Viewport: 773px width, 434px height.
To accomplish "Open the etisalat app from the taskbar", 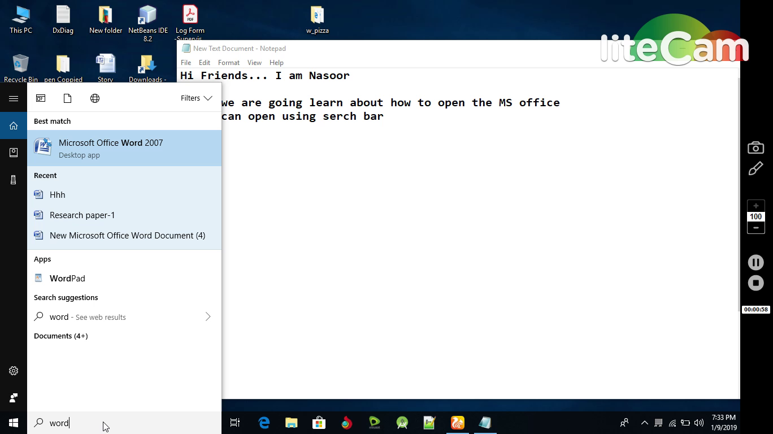I will [374, 423].
